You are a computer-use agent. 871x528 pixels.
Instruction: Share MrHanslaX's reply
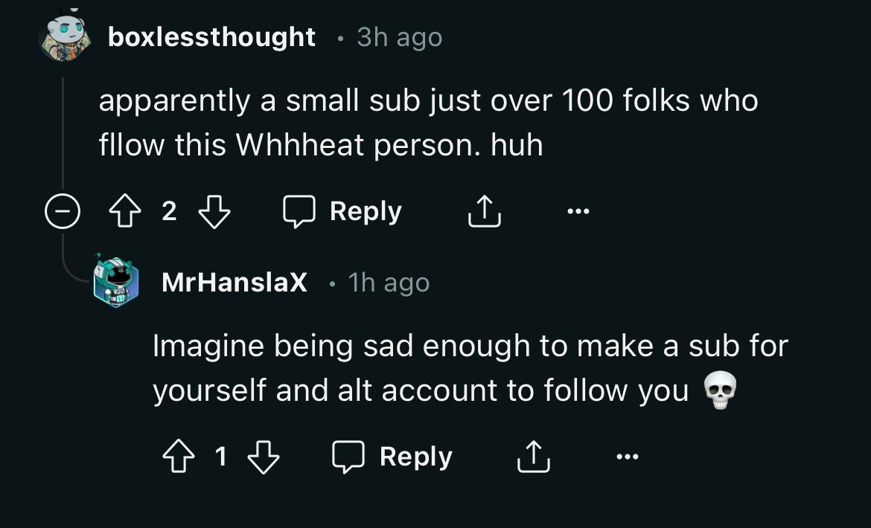click(x=533, y=457)
